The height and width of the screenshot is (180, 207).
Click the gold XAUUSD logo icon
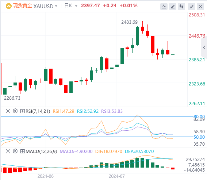pos(9,6)
